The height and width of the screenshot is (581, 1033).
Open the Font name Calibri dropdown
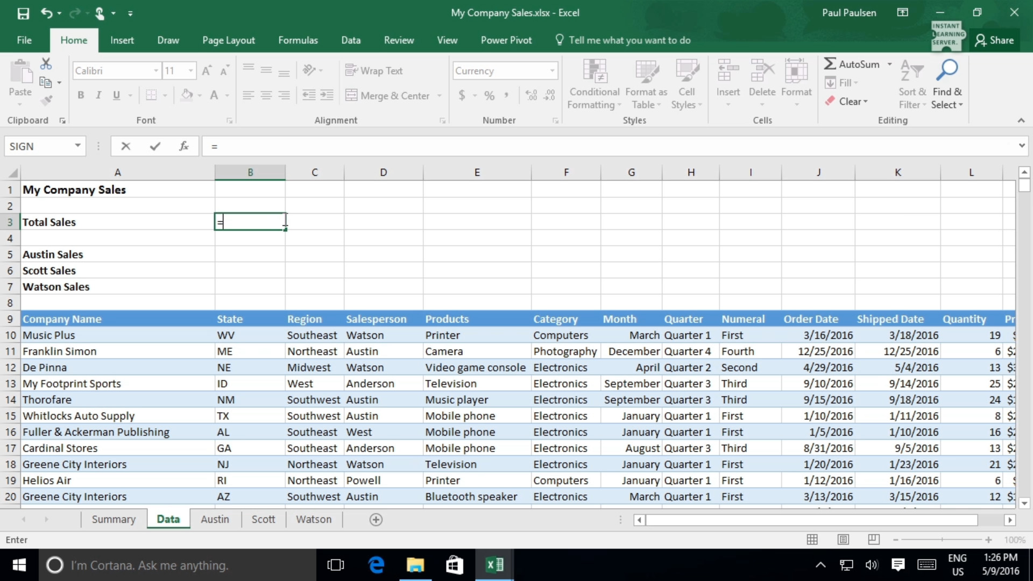(156, 70)
